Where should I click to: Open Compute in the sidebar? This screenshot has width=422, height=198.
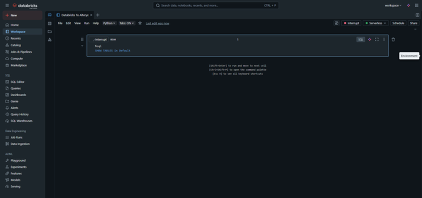pos(23,59)
